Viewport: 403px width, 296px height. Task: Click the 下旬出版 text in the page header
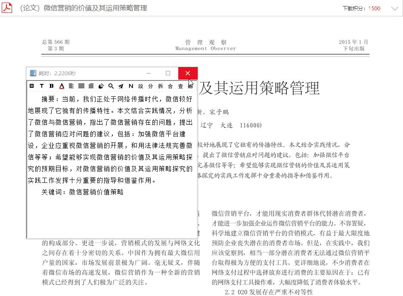pos(354,49)
